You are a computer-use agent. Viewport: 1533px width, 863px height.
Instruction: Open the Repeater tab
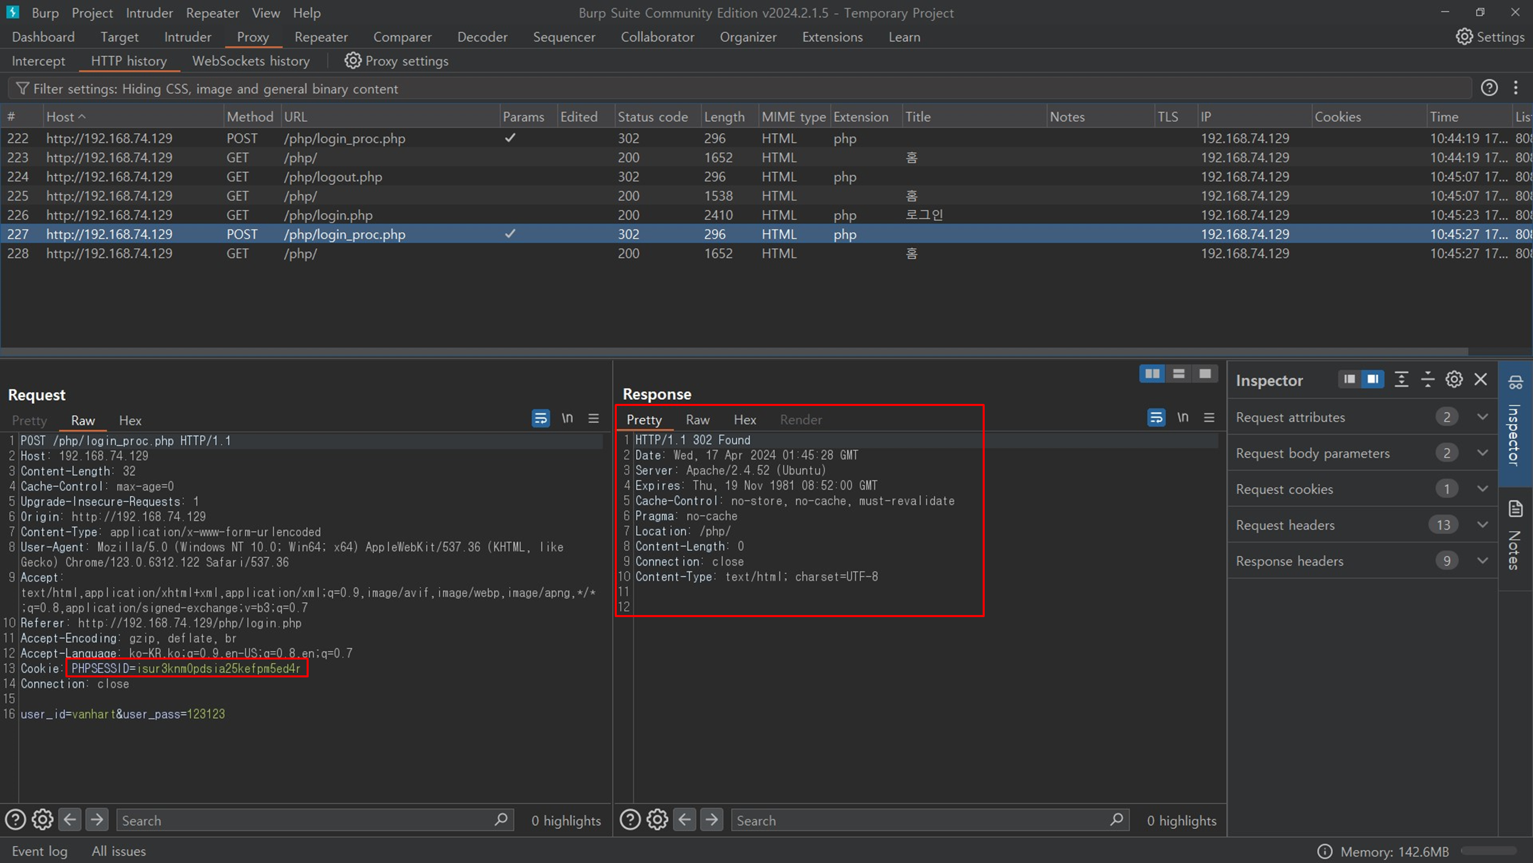[x=321, y=37]
